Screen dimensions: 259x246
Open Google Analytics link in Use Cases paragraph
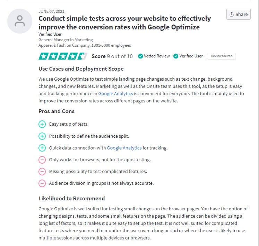point(115,93)
